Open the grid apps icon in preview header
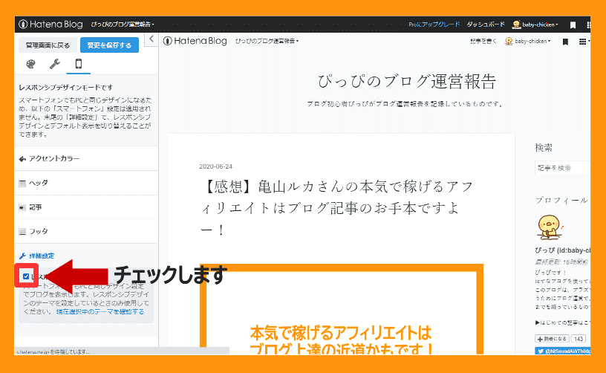Screen dimensions: 606x373 point(582,42)
